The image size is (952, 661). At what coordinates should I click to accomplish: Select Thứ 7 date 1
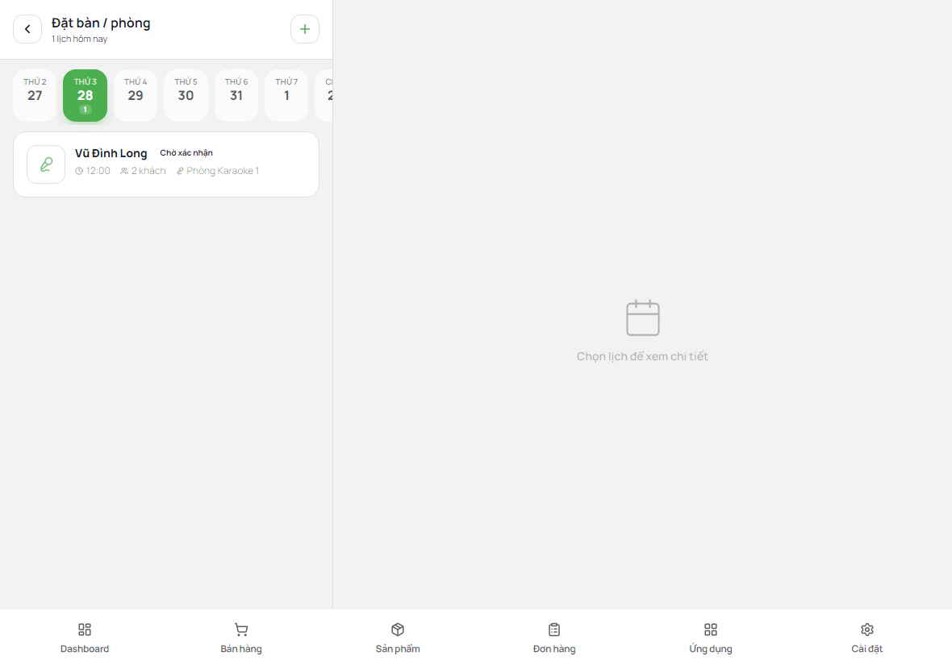pos(286,96)
